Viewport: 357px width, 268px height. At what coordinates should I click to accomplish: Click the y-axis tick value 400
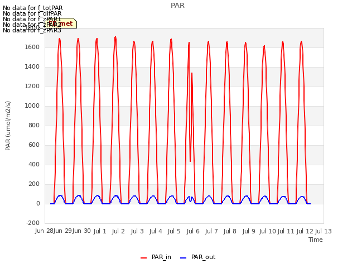point(34,165)
